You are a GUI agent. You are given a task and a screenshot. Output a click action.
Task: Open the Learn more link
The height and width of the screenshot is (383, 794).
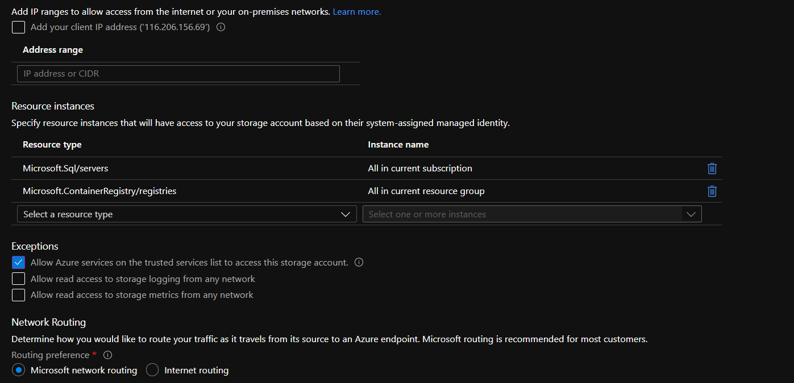pyautogui.click(x=356, y=11)
